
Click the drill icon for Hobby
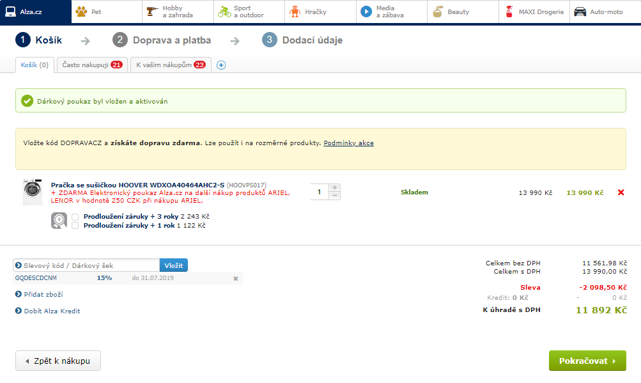click(x=152, y=12)
